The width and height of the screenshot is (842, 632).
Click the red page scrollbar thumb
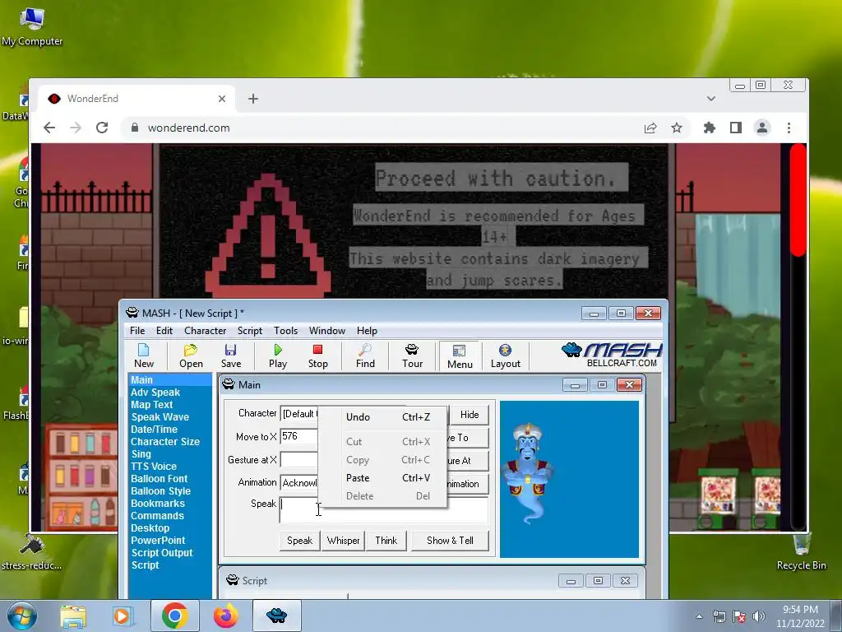pyautogui.click(x=798, y=200)
